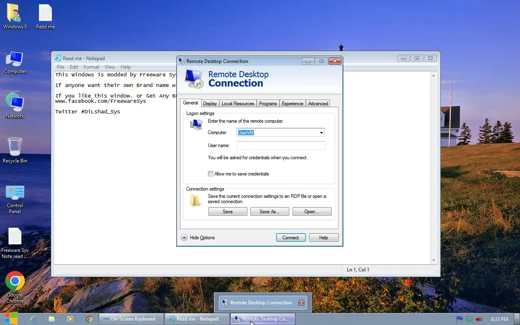Open the Advanced tab
Image resolution: width=520 pixels, height=325 pixels.
coord(318,104)
